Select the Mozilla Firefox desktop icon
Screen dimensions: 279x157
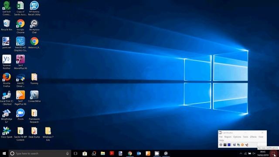[7, 80]
